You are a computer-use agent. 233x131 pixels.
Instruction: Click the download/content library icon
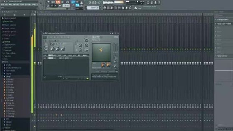pyautogui.click(x=135, y=8)
